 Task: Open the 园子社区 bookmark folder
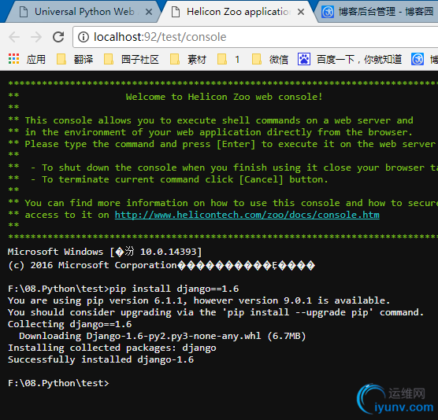[x=132, y=59]
